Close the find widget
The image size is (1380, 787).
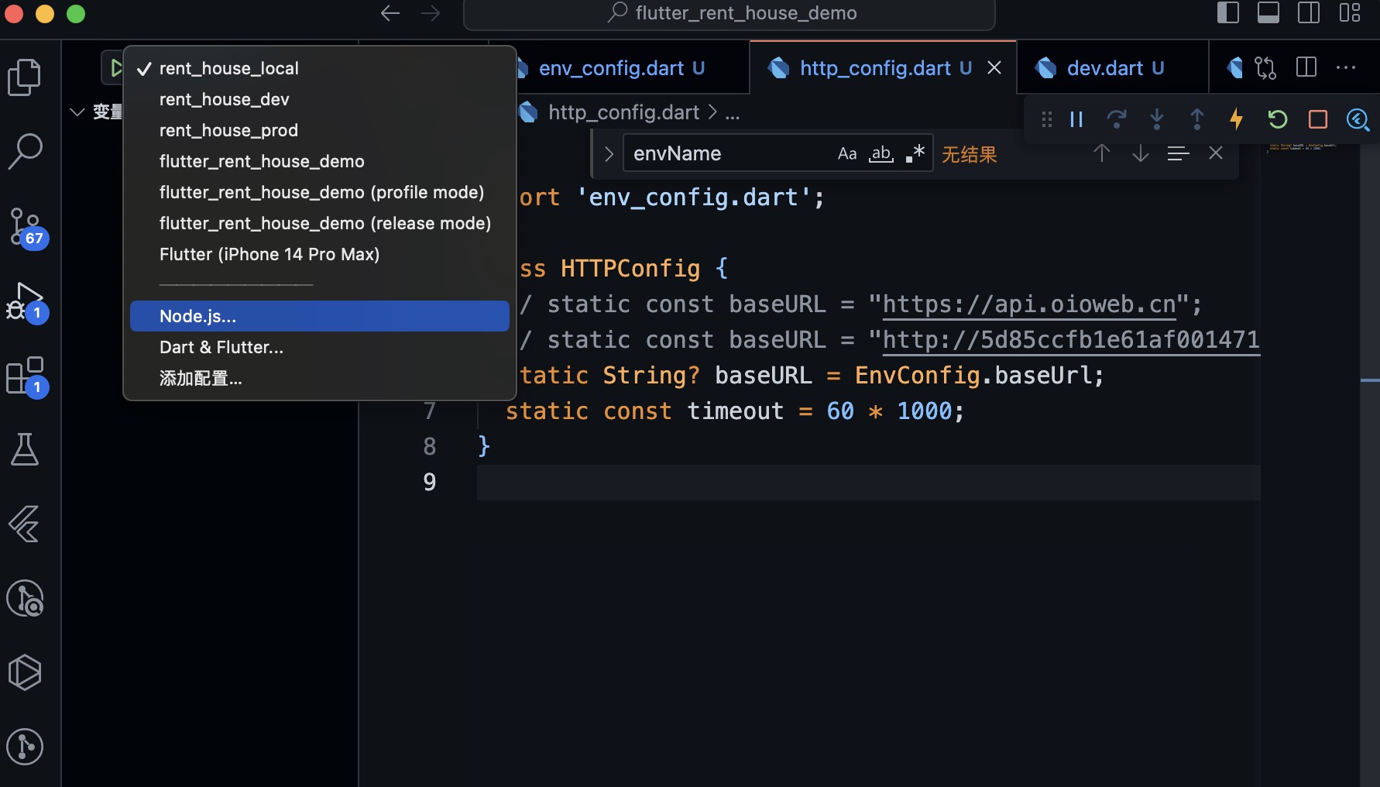1216,153
